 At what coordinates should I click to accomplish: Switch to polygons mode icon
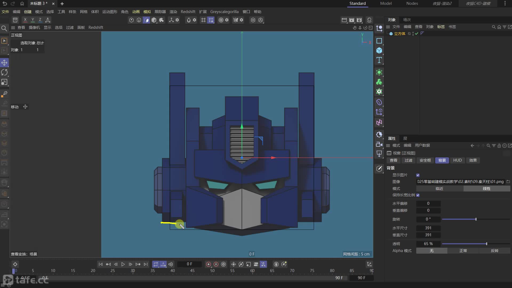tap(146, 20)
